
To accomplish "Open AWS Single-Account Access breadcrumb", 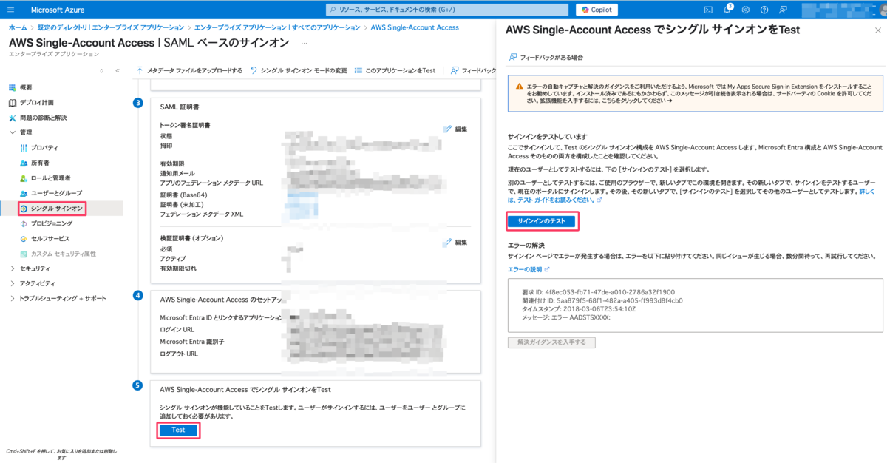I will (x=415, y=27).
